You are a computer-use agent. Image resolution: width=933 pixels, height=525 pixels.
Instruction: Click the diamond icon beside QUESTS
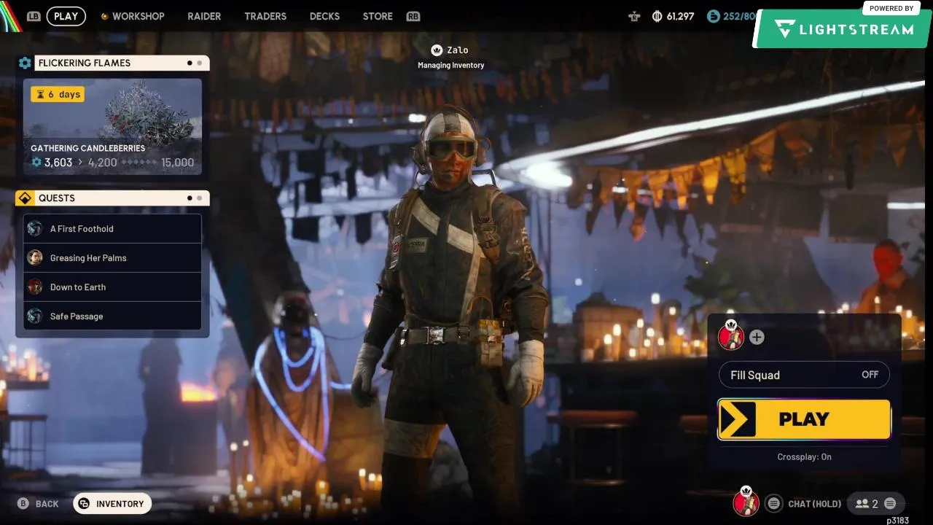tap(25, 198)
